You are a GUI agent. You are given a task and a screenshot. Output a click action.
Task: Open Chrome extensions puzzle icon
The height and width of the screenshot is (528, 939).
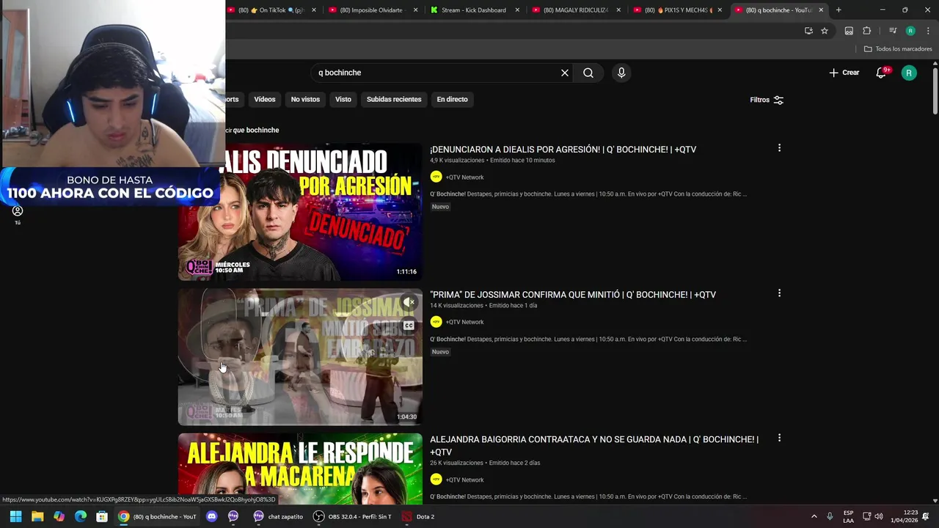pos(867,31)
